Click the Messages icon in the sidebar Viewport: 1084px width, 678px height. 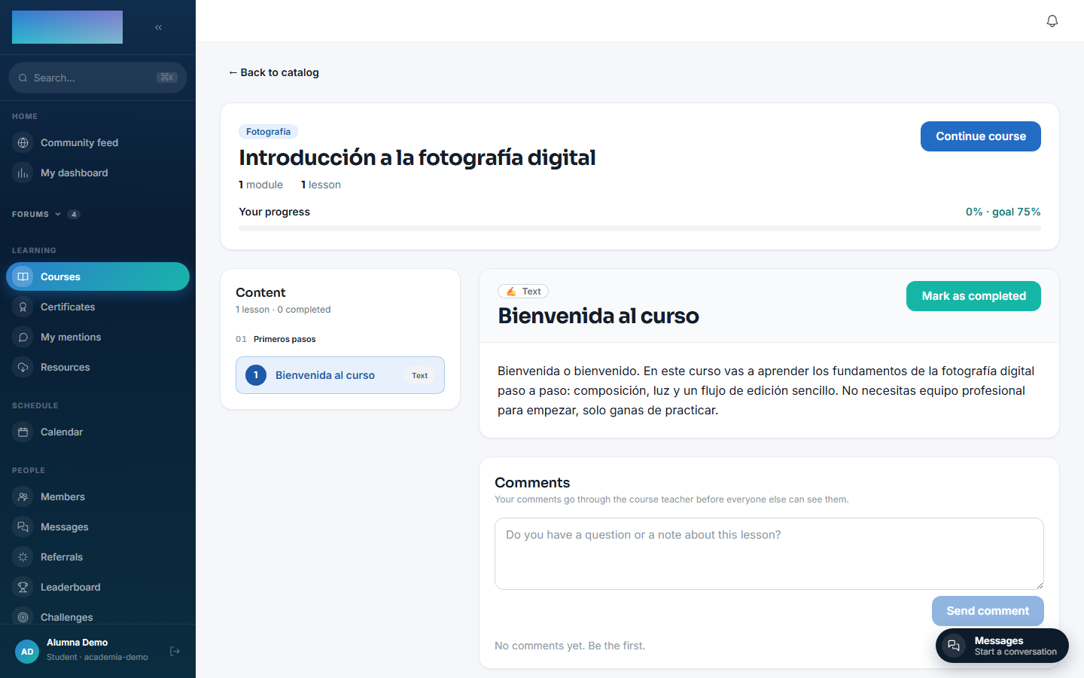point(23,527)
